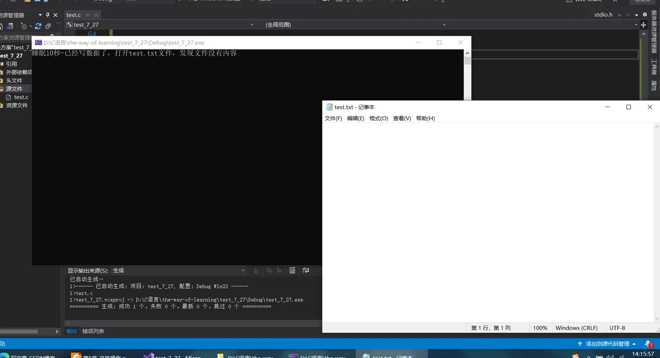Open the 属性 side tab
This screenshot has height=358, width=660.
pos(654,85)
